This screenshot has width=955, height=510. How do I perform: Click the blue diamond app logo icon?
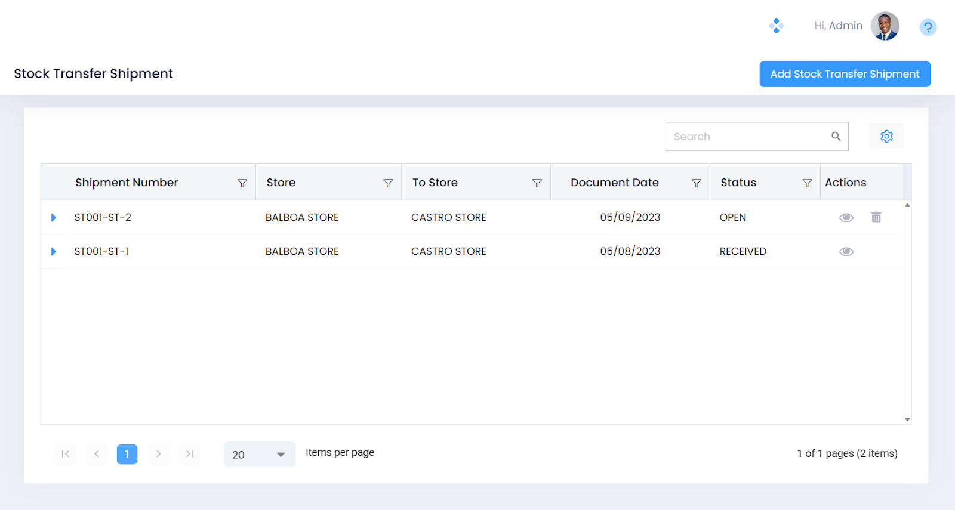776,26
